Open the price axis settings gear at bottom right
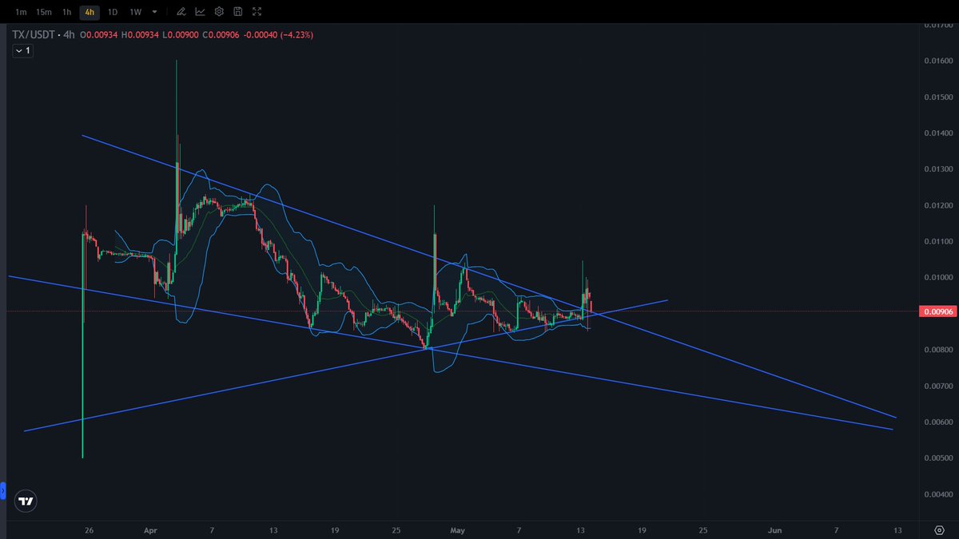 click(939, 530)
